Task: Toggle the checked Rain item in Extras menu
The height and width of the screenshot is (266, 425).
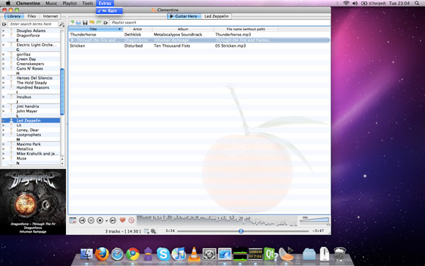Action: point(109,11)
